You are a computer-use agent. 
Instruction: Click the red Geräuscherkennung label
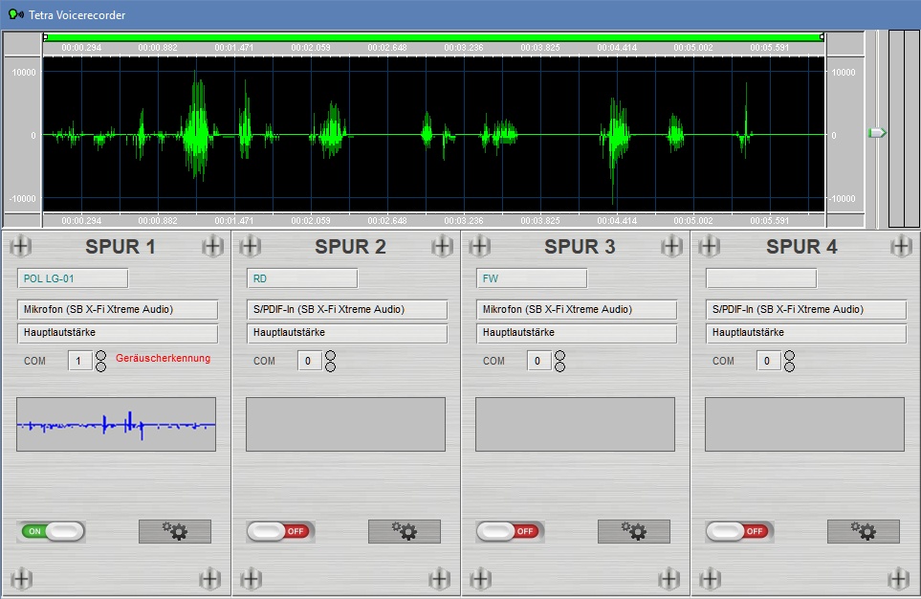(x=163, y=358)
